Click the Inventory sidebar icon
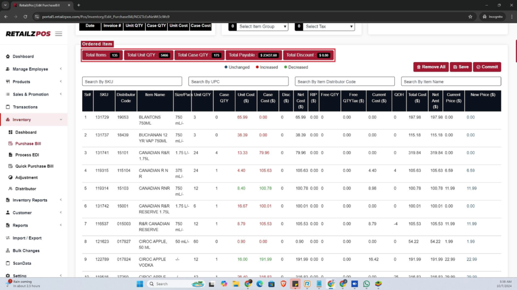Image resolution: width=517 pixels, height=290 pixels. (8, 120)
